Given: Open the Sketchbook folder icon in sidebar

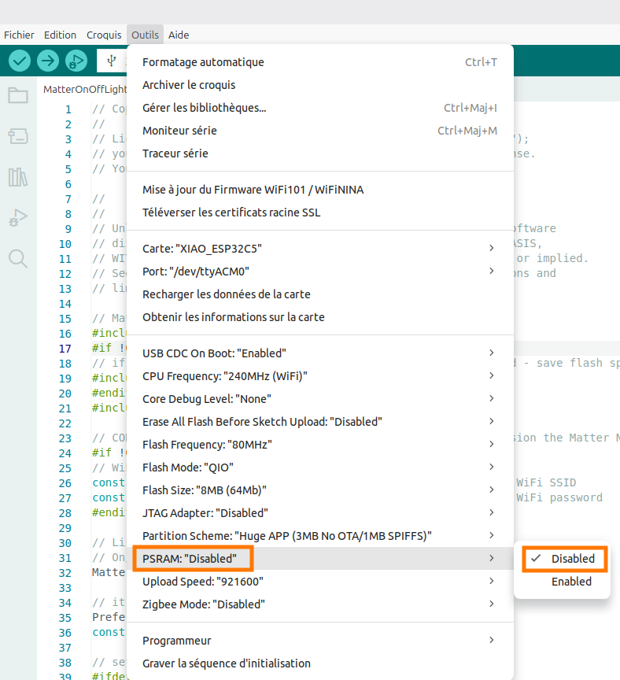Looking at the screenshot, I should click(18, 96).
